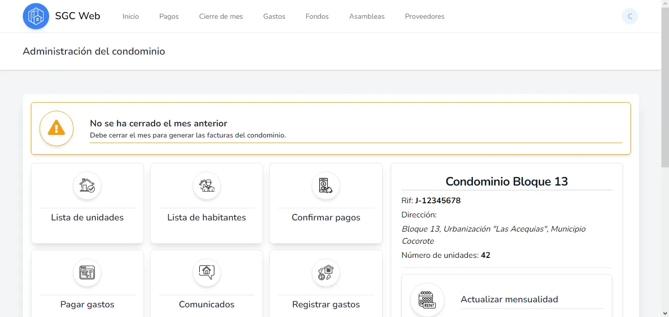Select the Pagar gastos invoice icon
Image resolution: width=669 pixels, height=317 pixels.
pos(87,273)
